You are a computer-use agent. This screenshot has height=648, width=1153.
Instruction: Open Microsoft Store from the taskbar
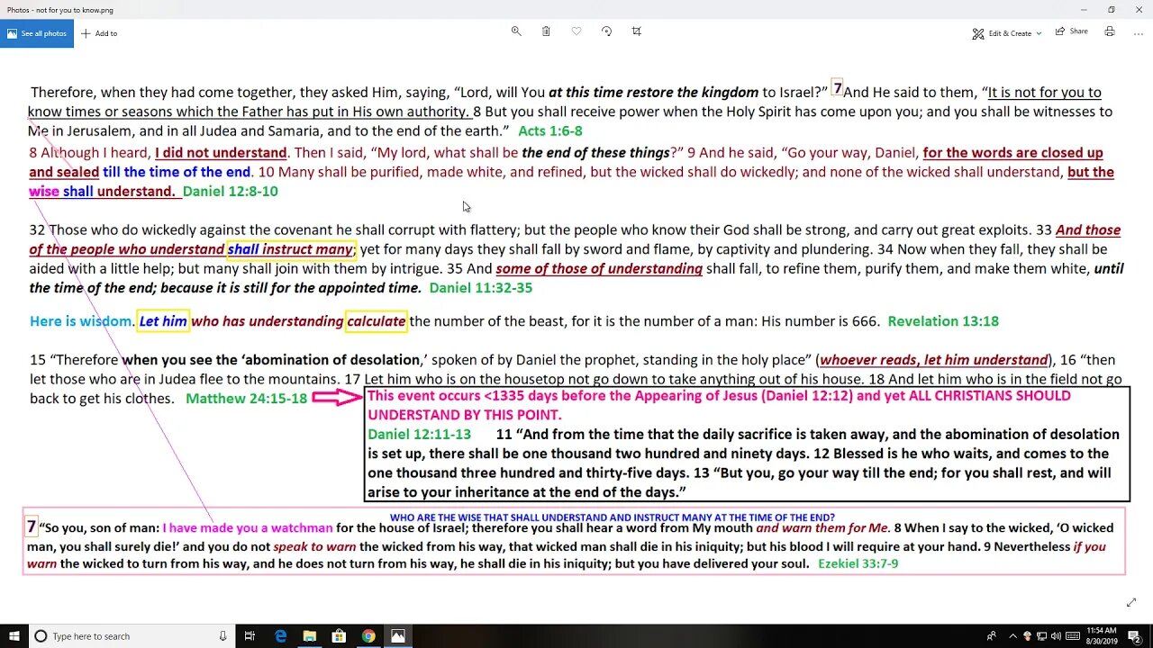click(x=339, y=636)
